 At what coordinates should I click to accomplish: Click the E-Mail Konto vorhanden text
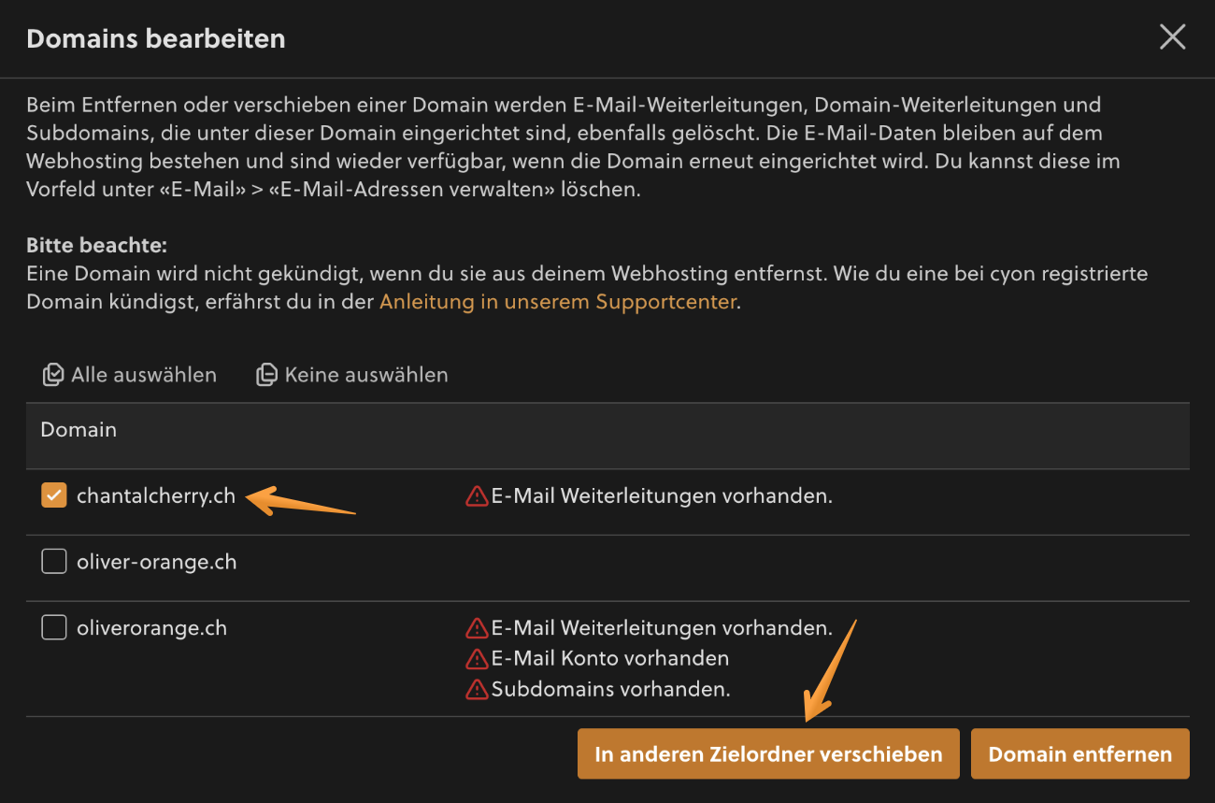pyautogui.click(x=610, y=658)
